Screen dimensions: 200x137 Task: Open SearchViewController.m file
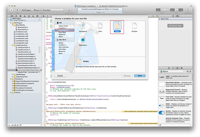[26, 63]
